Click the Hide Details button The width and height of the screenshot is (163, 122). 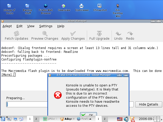[148, 104]
